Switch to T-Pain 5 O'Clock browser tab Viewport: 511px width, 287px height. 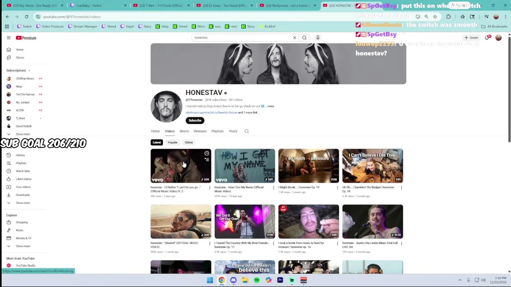161,6
